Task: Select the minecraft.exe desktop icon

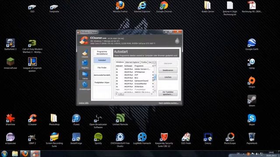Action: click(x=10, y=63)
